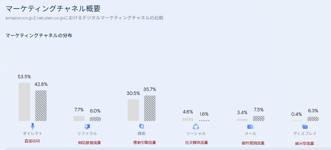Click the ダイレクト channel label

coord(32,133)
